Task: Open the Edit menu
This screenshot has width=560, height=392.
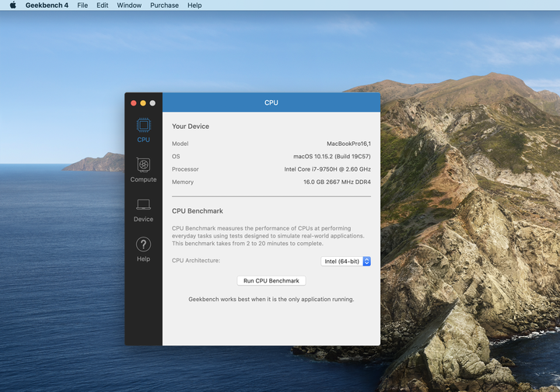Action: pyautogui.click(x=102, y=5)
